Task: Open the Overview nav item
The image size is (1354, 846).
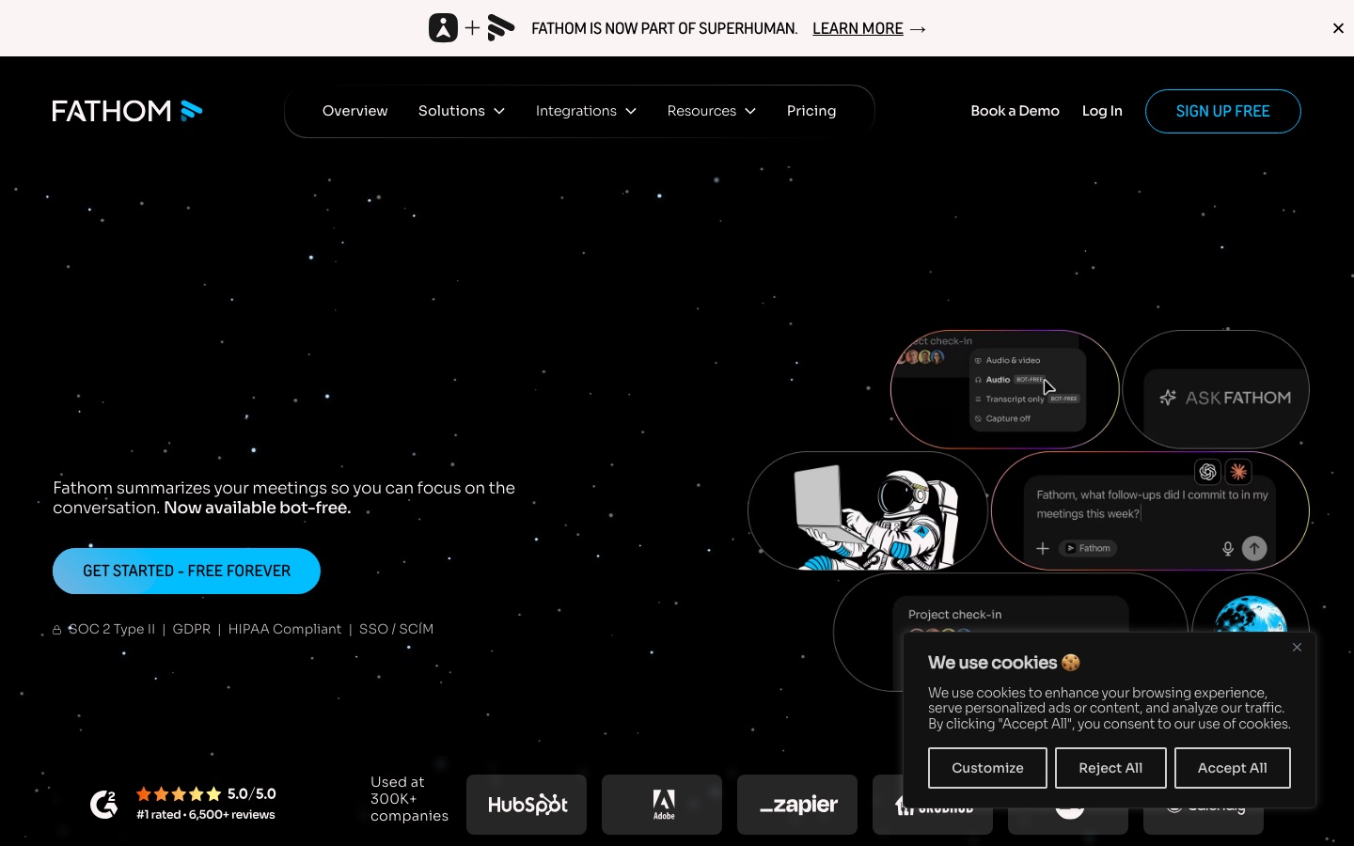Action: click(355, 111)
